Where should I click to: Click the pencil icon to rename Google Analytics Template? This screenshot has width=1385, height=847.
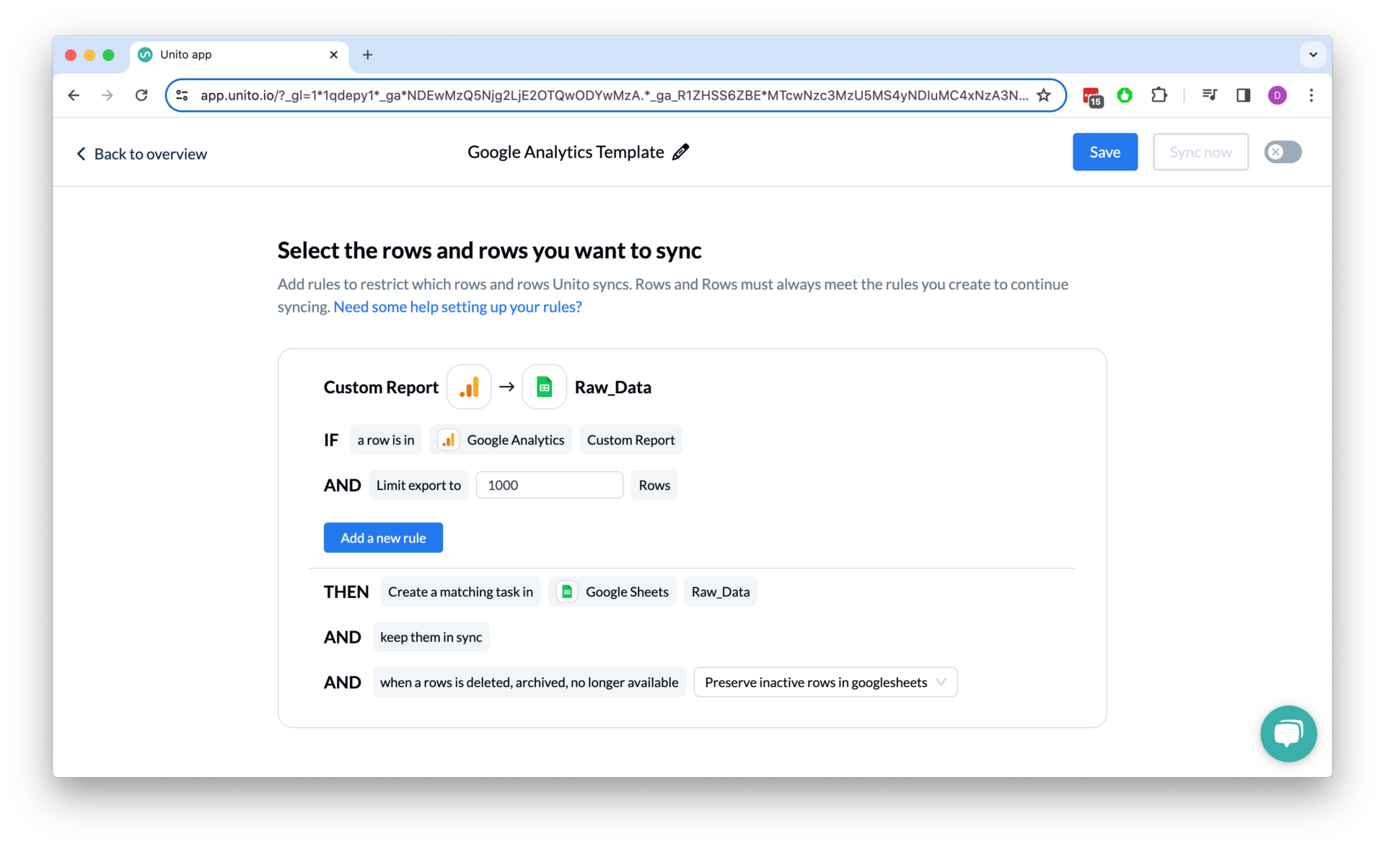tap(680, 152)
